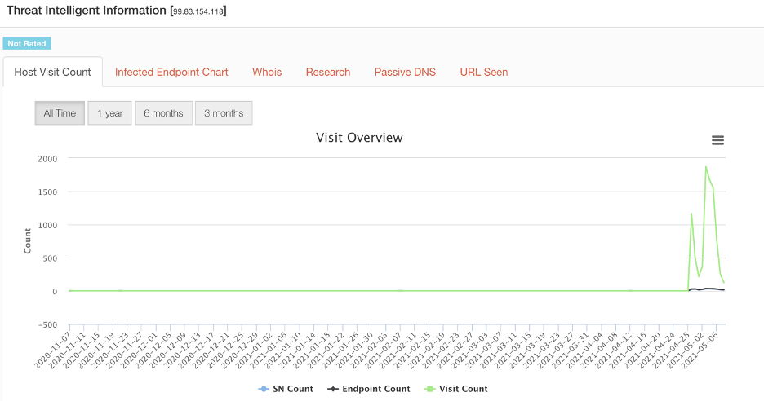
Task: Click the Not Rated badge
Action: click(27, 43)
